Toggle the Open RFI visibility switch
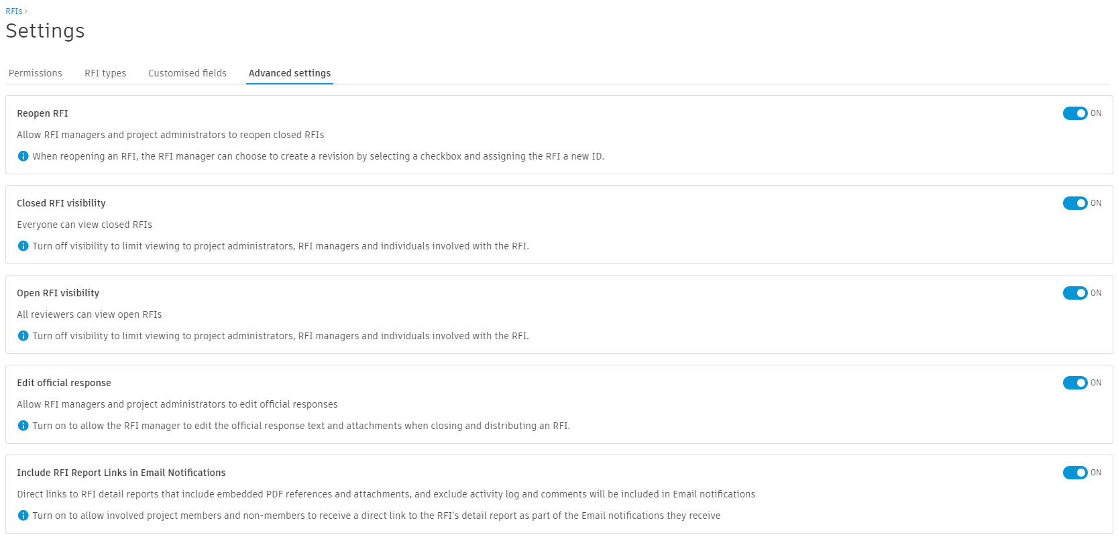 1074,293
